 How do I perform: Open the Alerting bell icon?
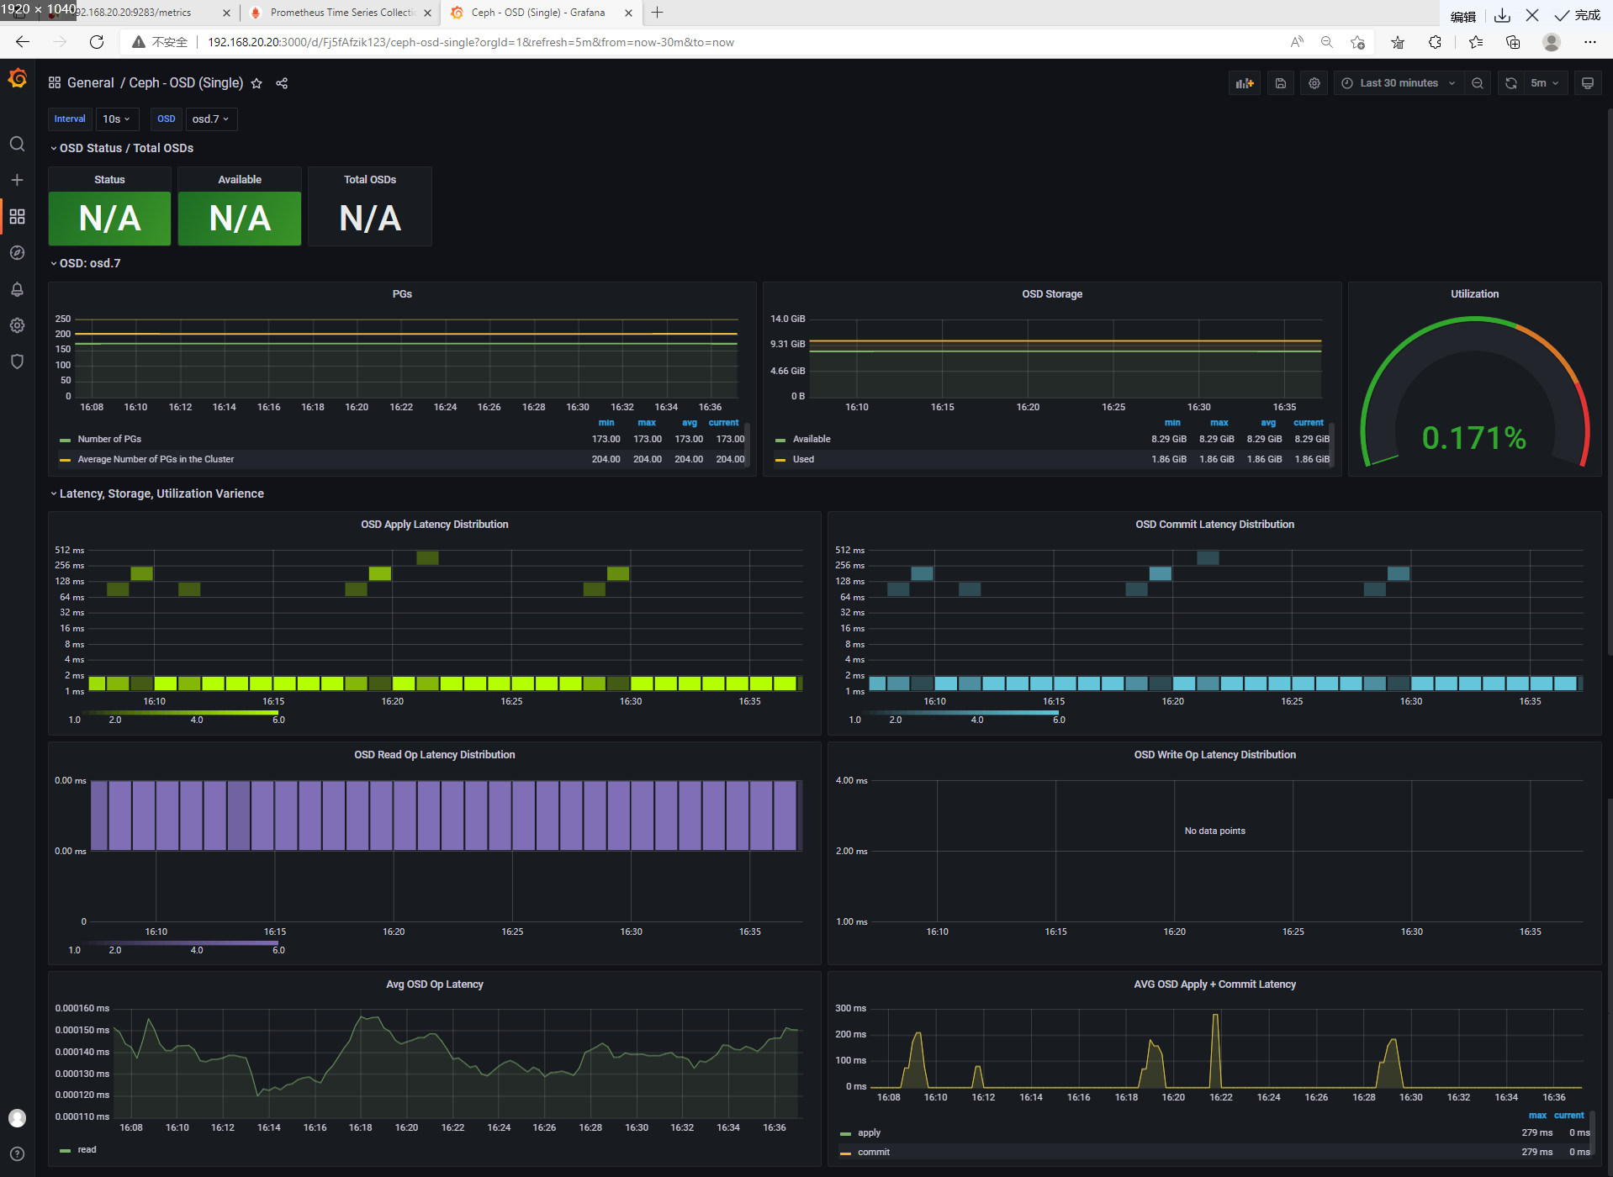17,289
